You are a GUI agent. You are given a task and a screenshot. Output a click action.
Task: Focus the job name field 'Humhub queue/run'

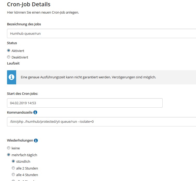(101, 33)
